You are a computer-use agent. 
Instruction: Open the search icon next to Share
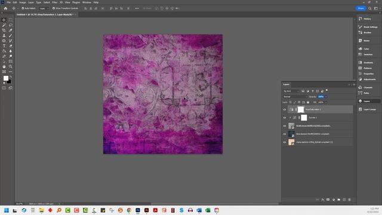[x=369, y=8]
